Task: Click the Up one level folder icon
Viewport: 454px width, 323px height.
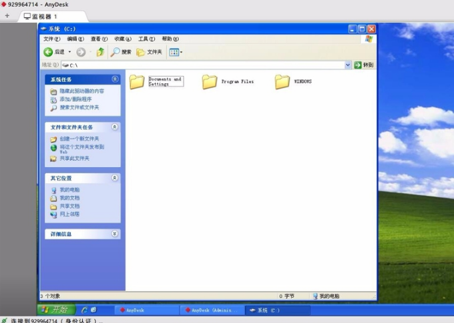Action: (100, 52)
